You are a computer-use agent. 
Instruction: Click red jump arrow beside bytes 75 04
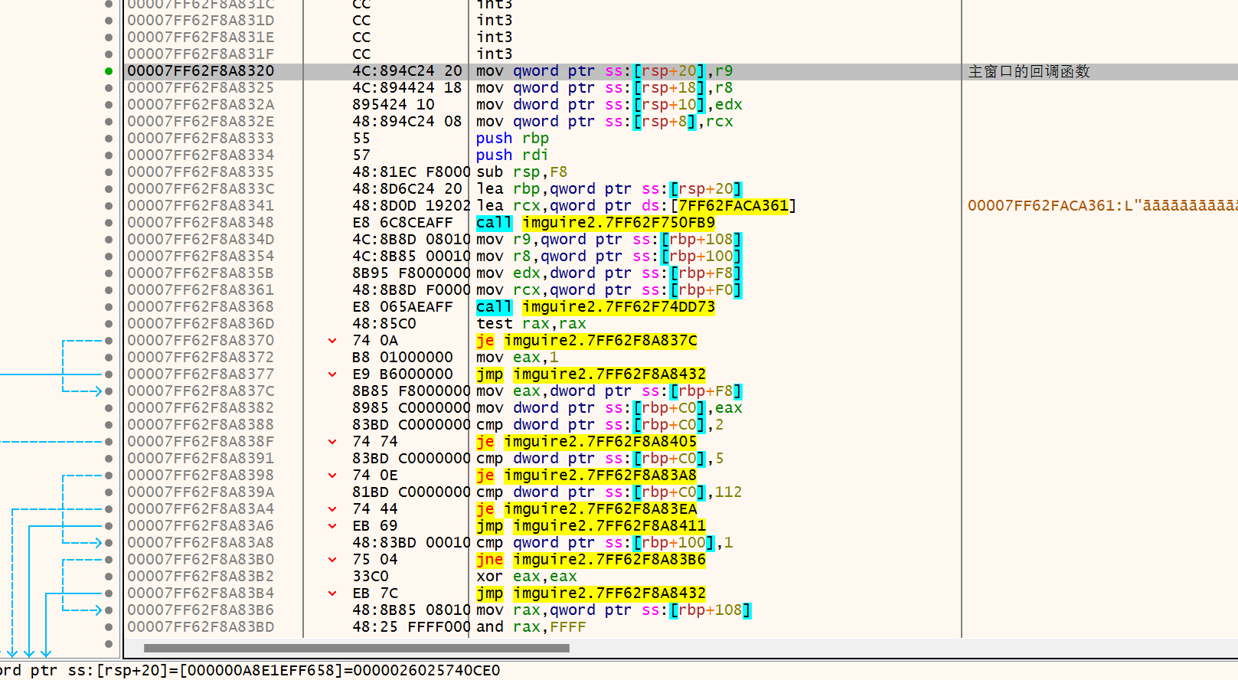[x=332, y=560]
